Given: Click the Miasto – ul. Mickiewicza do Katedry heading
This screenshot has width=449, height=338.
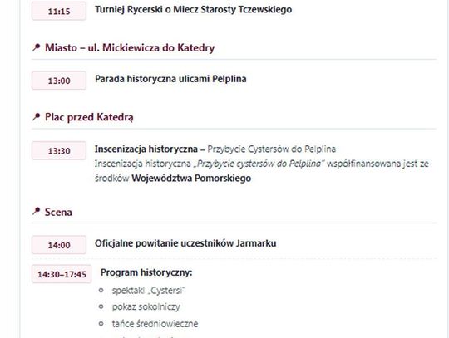Looking at the screenshot, I should pyautogui.click(x=130, y=47).
